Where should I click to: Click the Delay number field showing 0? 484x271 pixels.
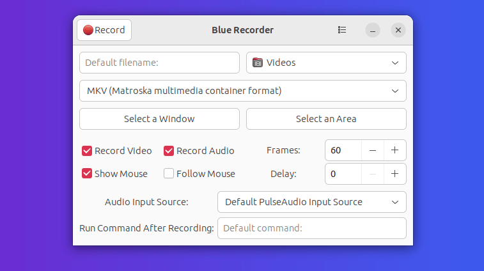tap(343, 174)
